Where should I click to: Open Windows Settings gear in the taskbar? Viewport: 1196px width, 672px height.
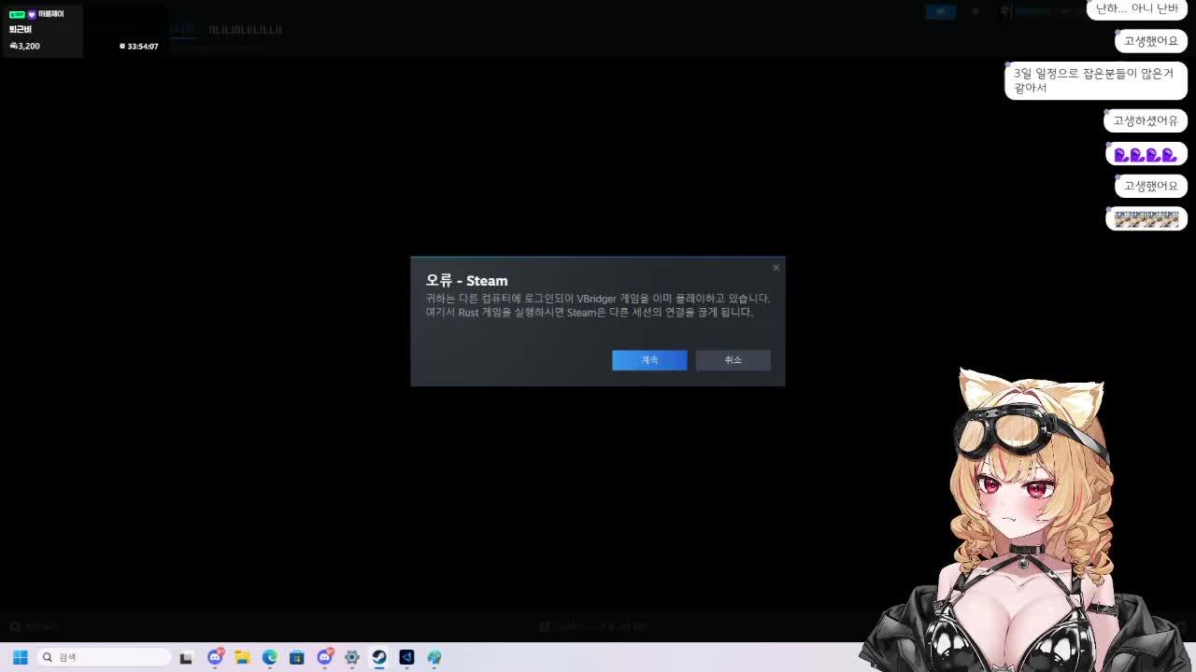coord(351,657)
